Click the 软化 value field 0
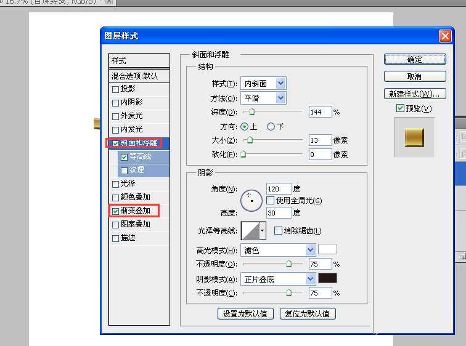The width and height of the screenshot is (466, 346). pos(320,155)
